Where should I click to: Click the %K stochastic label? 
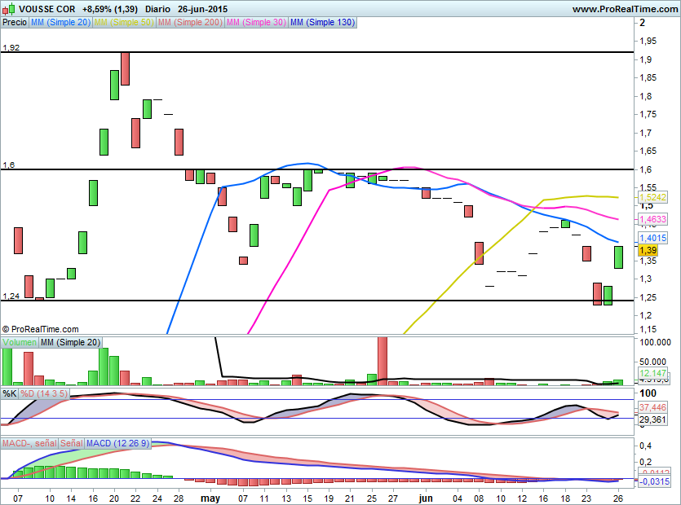coord(10,393)
